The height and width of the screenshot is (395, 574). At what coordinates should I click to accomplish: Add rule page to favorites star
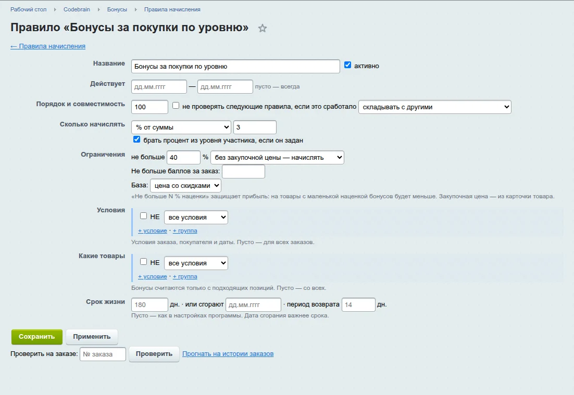click(262, 28)
